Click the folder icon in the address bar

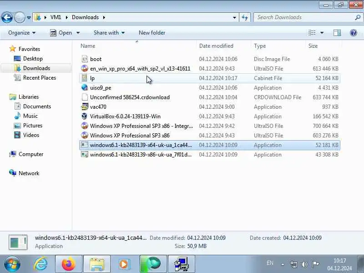(37, 17)
